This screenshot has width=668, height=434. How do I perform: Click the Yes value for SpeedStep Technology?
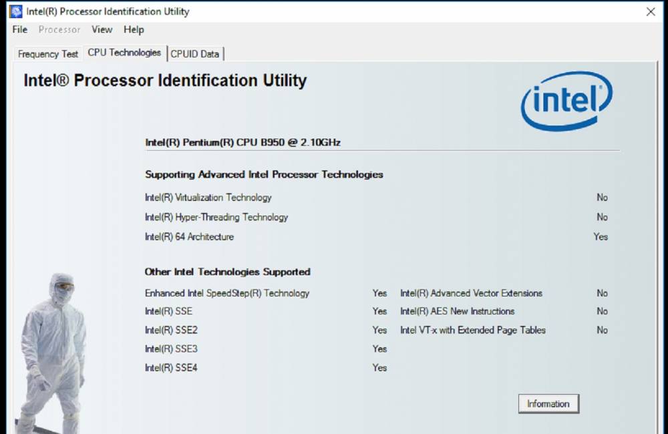[379, 293]
